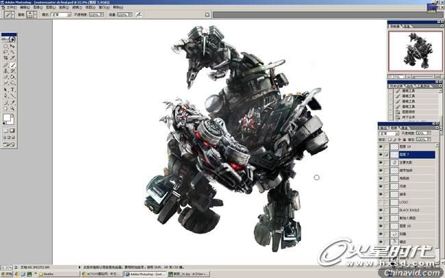Screen dimensions: 445x278
Task: Select the Magic Wand tool
Action: pyautogui.click(x=12, y=52)
